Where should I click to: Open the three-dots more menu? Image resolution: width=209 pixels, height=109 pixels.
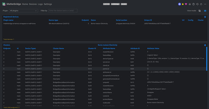tap(205, 4)
